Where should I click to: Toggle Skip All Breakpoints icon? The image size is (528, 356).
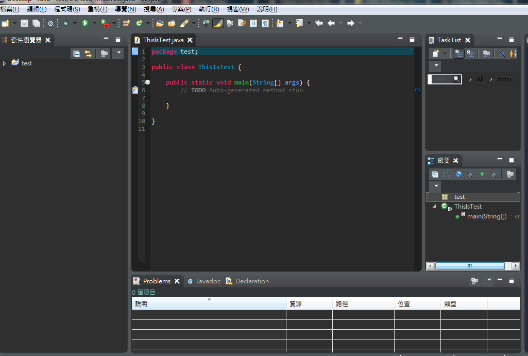(50, 23)
